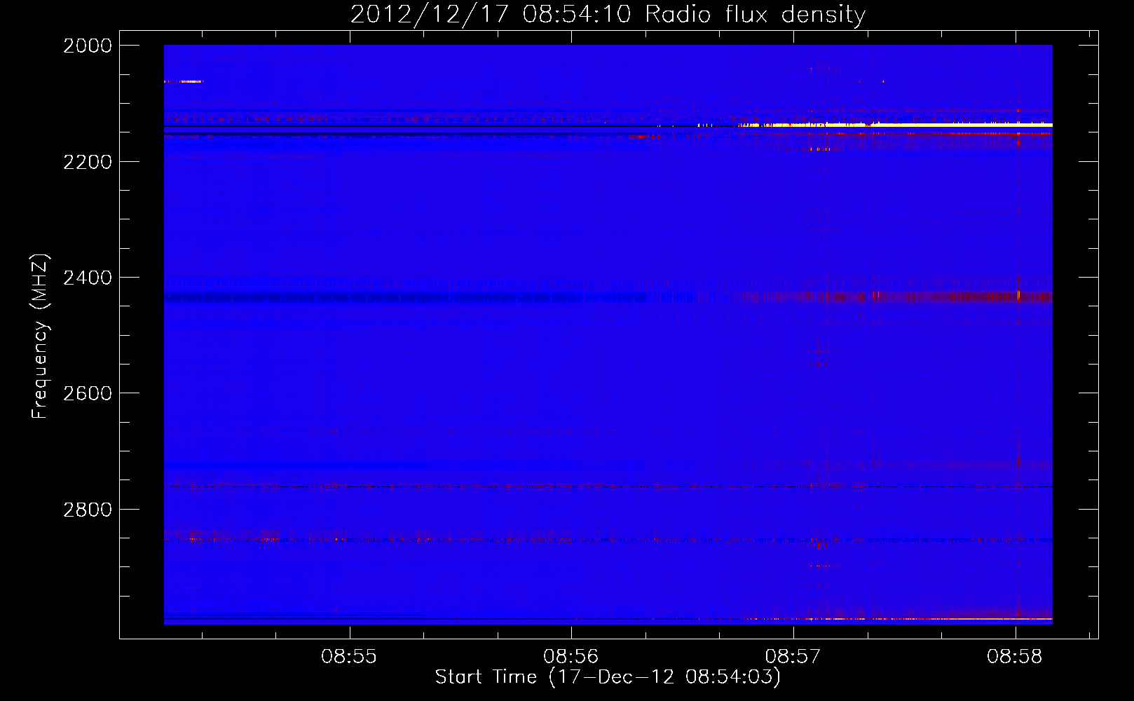Click the time label "08:56"
This screenshot has width=1134, height=701.
571,657
